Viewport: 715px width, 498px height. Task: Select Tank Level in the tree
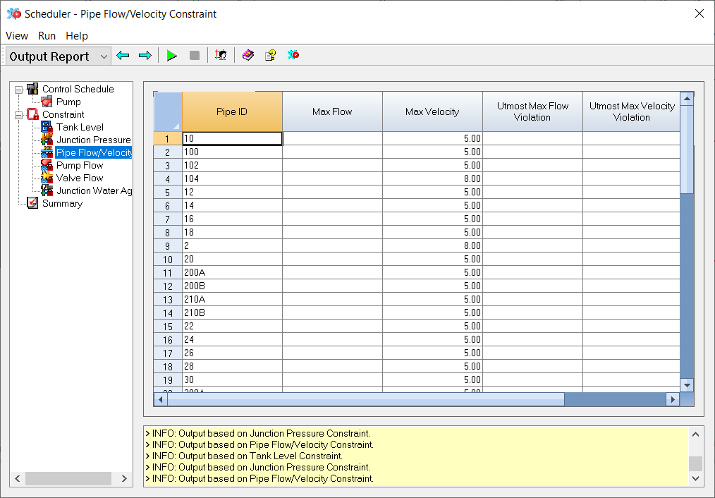(80, 127)
